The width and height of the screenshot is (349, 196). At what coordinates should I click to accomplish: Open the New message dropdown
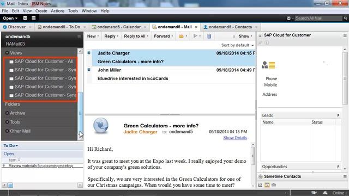[x=93, y=36]
